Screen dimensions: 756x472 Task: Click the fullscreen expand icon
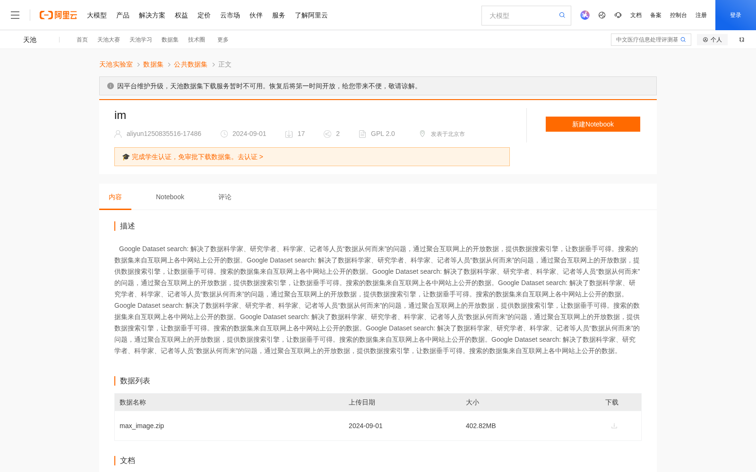[x=742, y=40]
